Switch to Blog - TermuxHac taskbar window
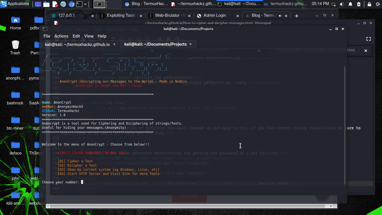Viewport: 382px width, 215px height. click(x=146, y=4)
